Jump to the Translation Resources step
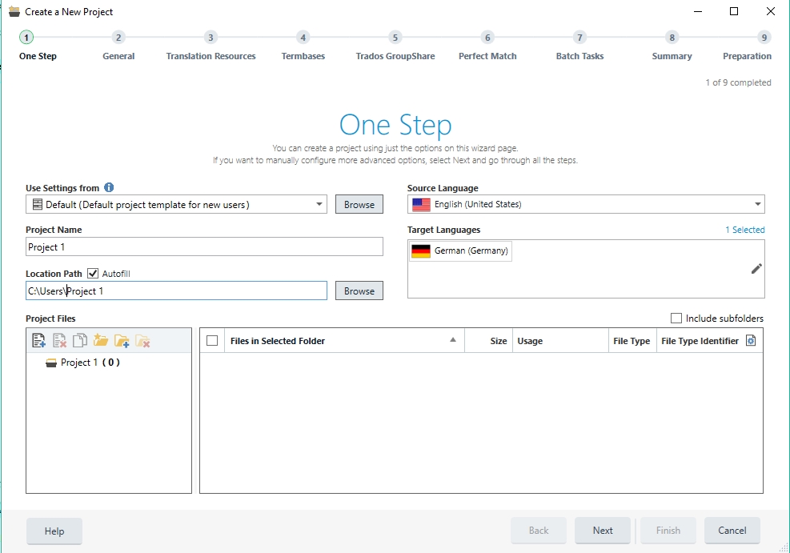790x553 pixels. click(211, 46)
